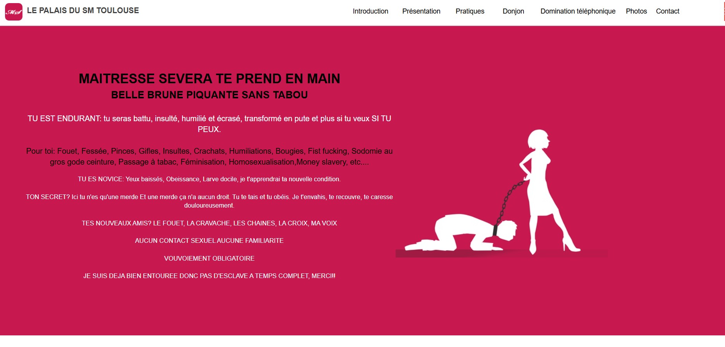The image size is (725, 347).
Task: Navigate to the Donjon page
Action: (513, 11)
